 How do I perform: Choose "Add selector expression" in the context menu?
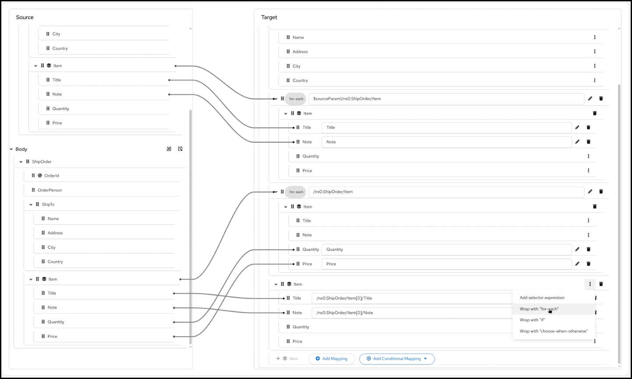tap(542, 298)
